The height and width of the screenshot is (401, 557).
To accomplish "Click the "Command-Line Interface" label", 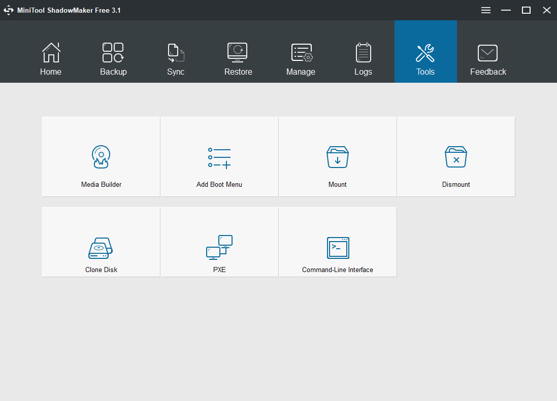I will pyautogui.click(x=338, y=270).
